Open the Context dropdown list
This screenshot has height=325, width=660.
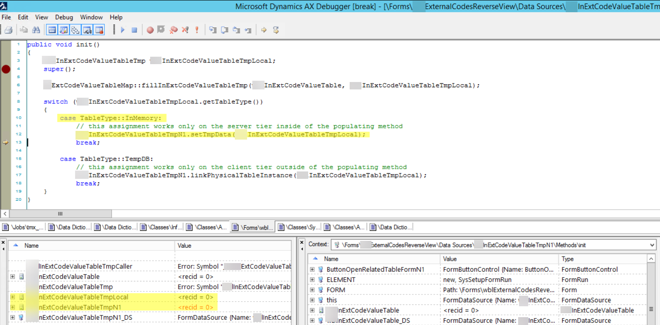[x=652, y=245]
